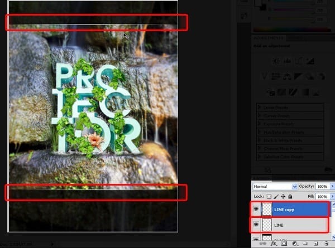
Task: Create new fill or adjustment layer icon
Action: 295,244
